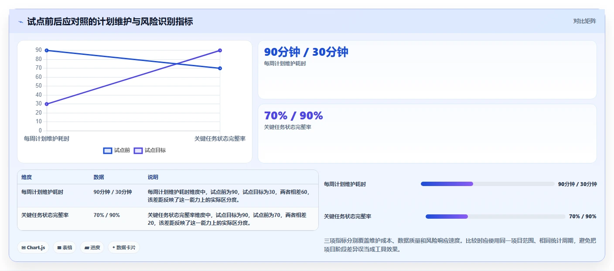Click the 试点前 data point at 90
The image size is (614, 271).
tap(47, 51)
